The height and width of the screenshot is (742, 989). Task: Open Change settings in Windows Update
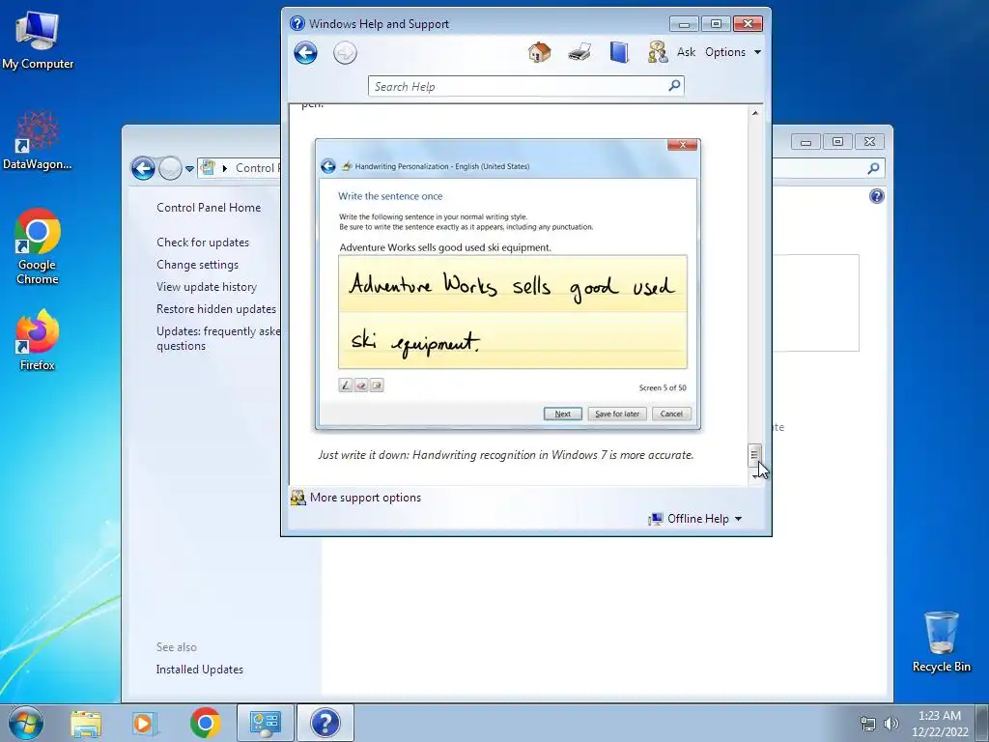pyautogui.click(x=197, y=265)
